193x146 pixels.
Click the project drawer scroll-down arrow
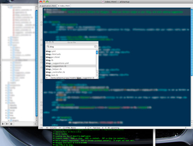pos(37,120)
